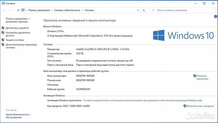Click the Back navigation arrow
The image size is (218, 123).
pyautogui.click(x=3, y=10)
